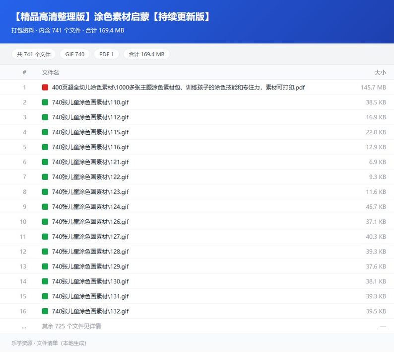Click file name '740张儿童涂色画素材\121.gif'
Image resolution: width=394 pixels, height=352 pixels.
90,162
